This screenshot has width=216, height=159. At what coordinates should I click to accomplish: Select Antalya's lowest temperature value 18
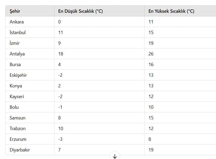tap(61, 54)
